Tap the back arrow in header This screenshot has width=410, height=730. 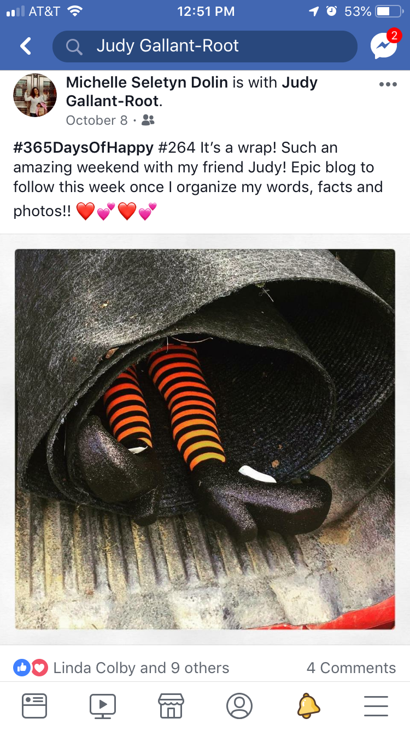coord(26,46)
